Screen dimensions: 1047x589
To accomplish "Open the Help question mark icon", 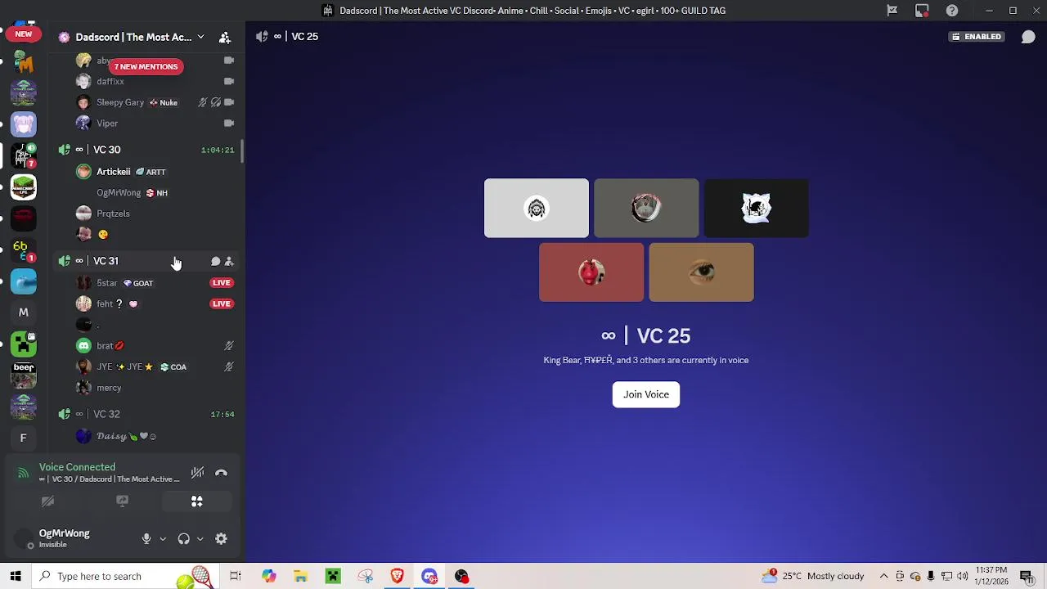I will coord(952,11).
